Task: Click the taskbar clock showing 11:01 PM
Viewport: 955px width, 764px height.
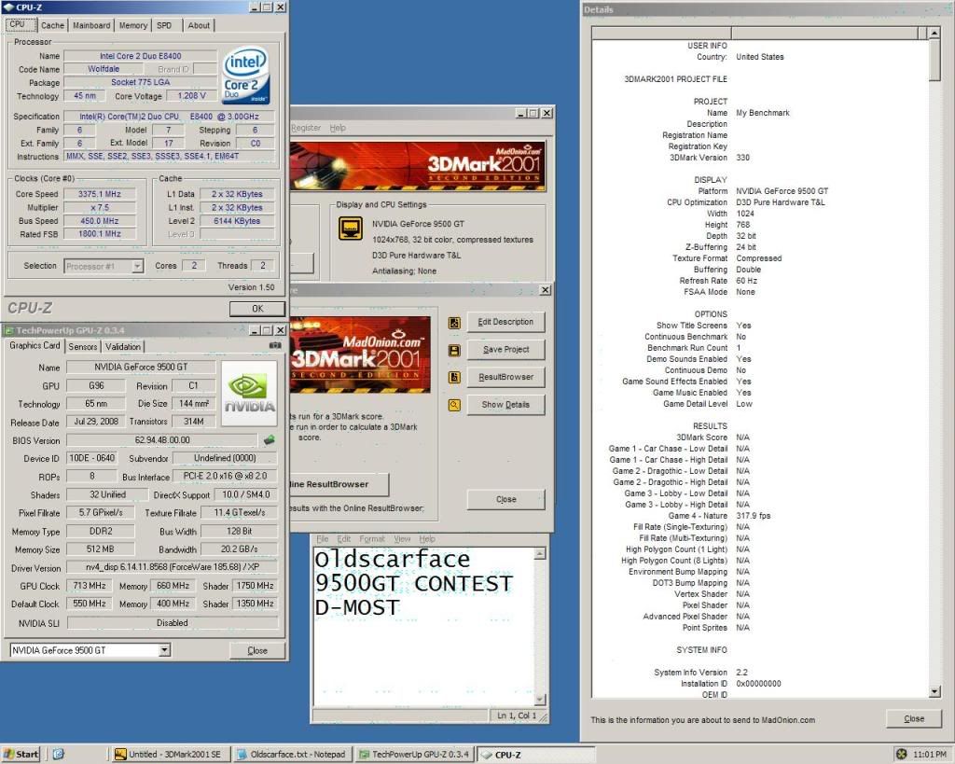Action: tap(930, 755)
